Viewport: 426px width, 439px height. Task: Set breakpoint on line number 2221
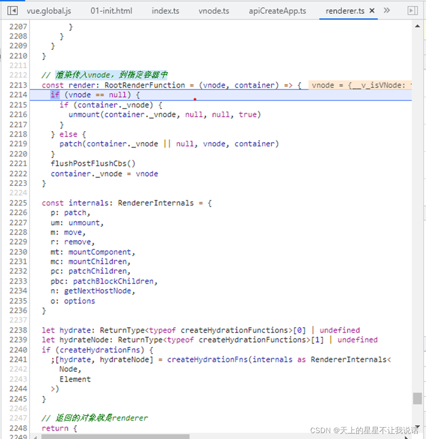coord(18,163)
